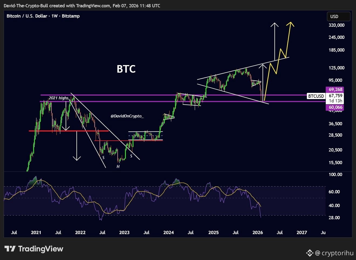Click the 67,759 current price value
Screen dimensions: 356x260
point(335,96)
